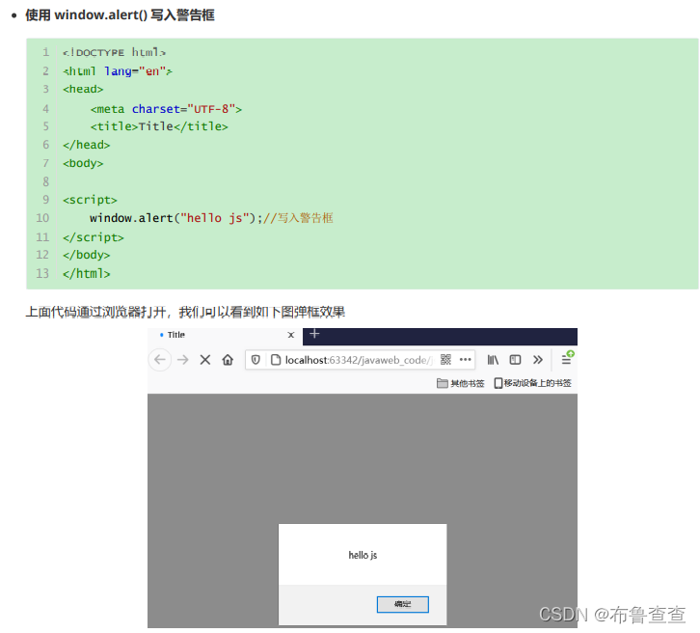Select line 10 window.alert code text
Viewport: 700px width, 633px height.
211,218
